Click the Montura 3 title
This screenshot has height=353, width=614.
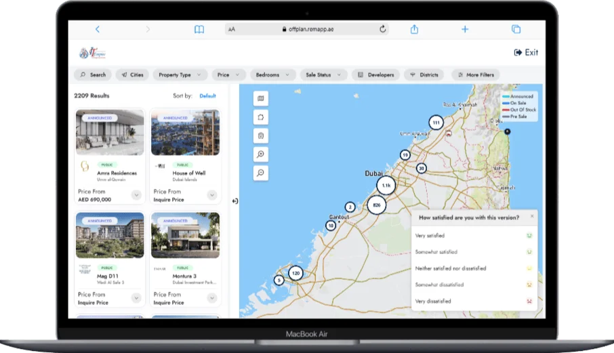[184, 276]
